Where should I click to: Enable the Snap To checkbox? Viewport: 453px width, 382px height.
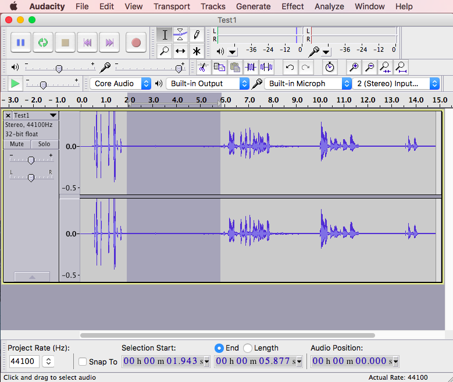click(83, 362)
